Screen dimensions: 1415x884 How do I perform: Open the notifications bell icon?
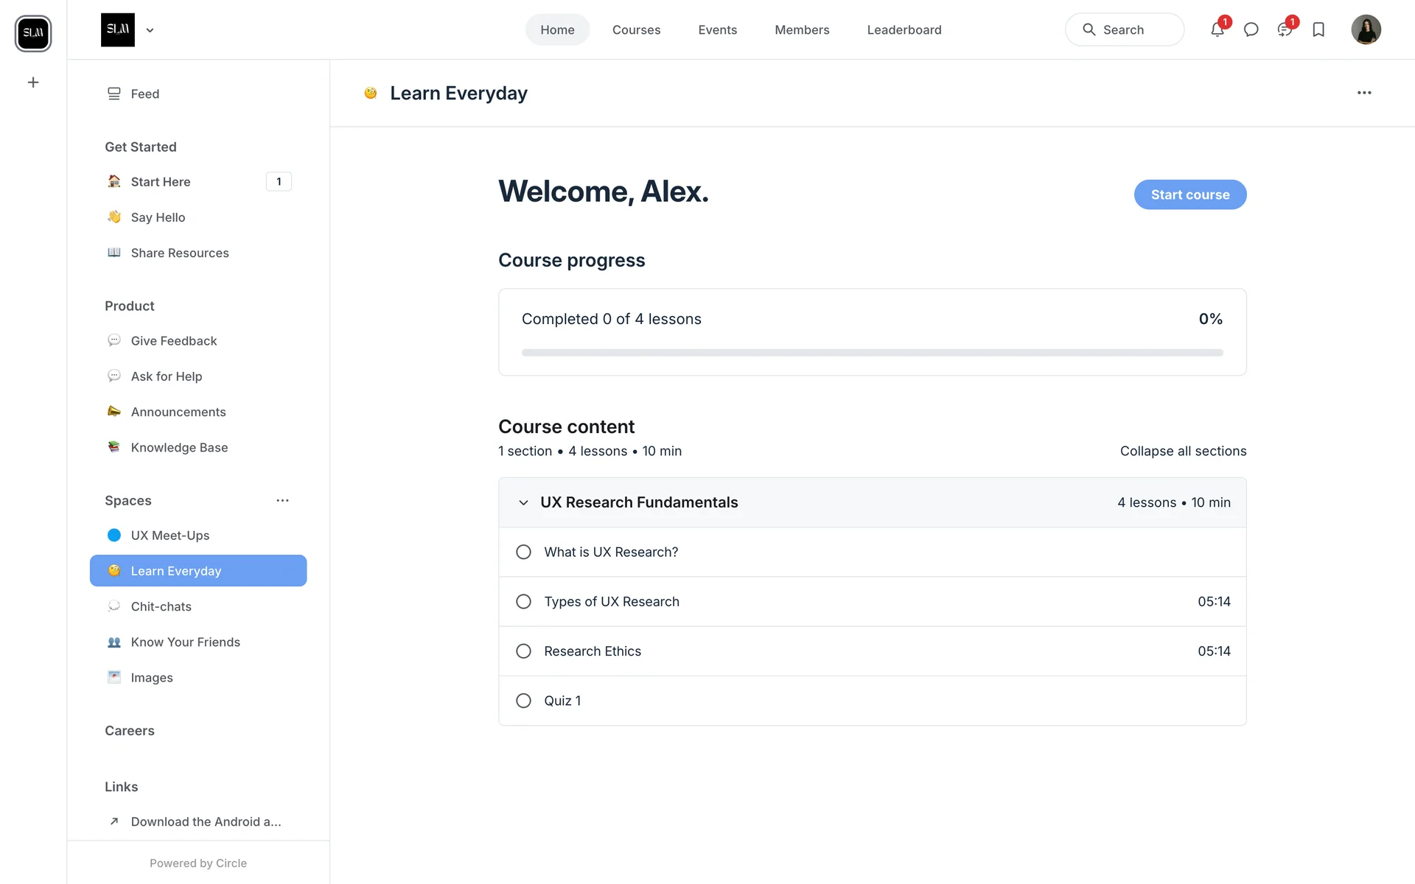1217,30
